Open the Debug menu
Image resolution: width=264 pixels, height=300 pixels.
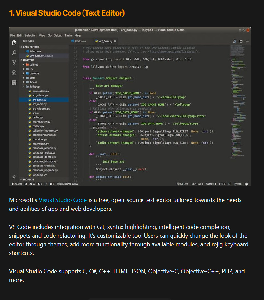pos(58,35)
